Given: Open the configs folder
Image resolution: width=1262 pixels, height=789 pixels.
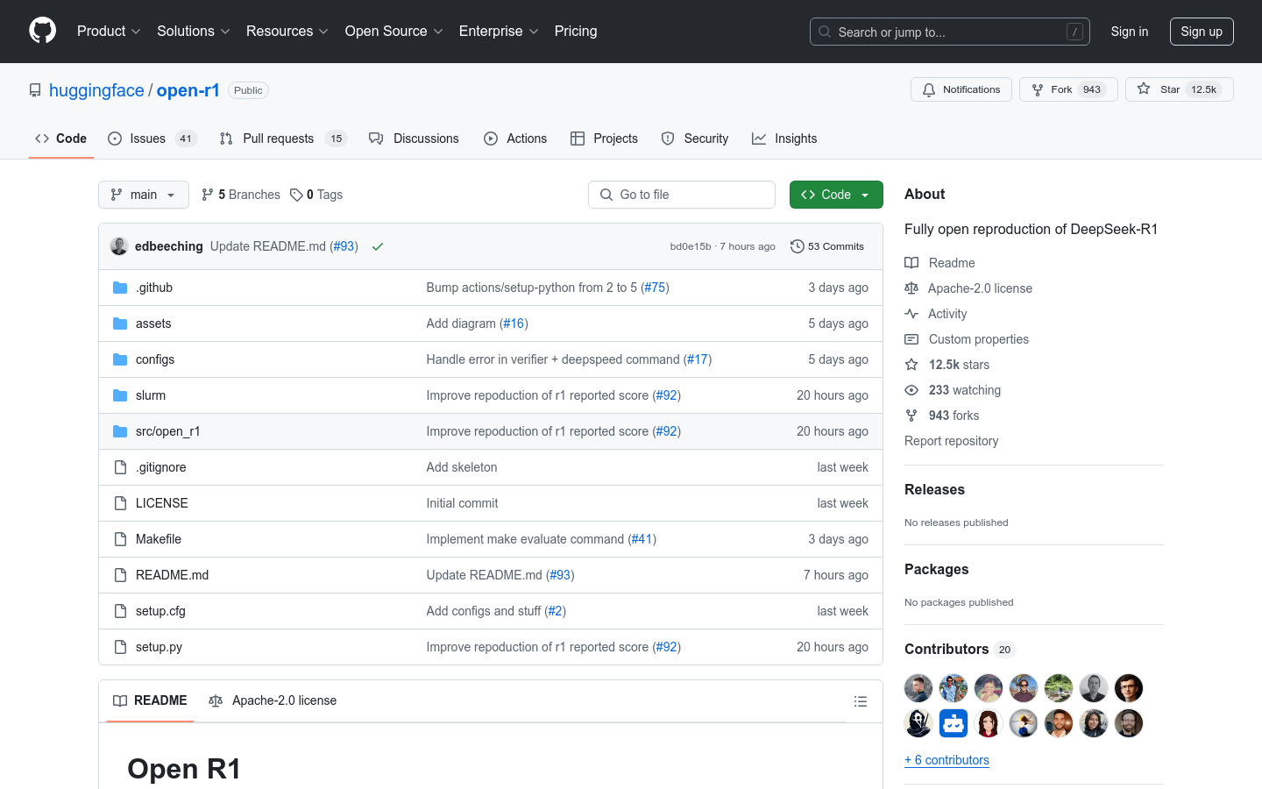Looking at the screenshot, I should point(155,359).
